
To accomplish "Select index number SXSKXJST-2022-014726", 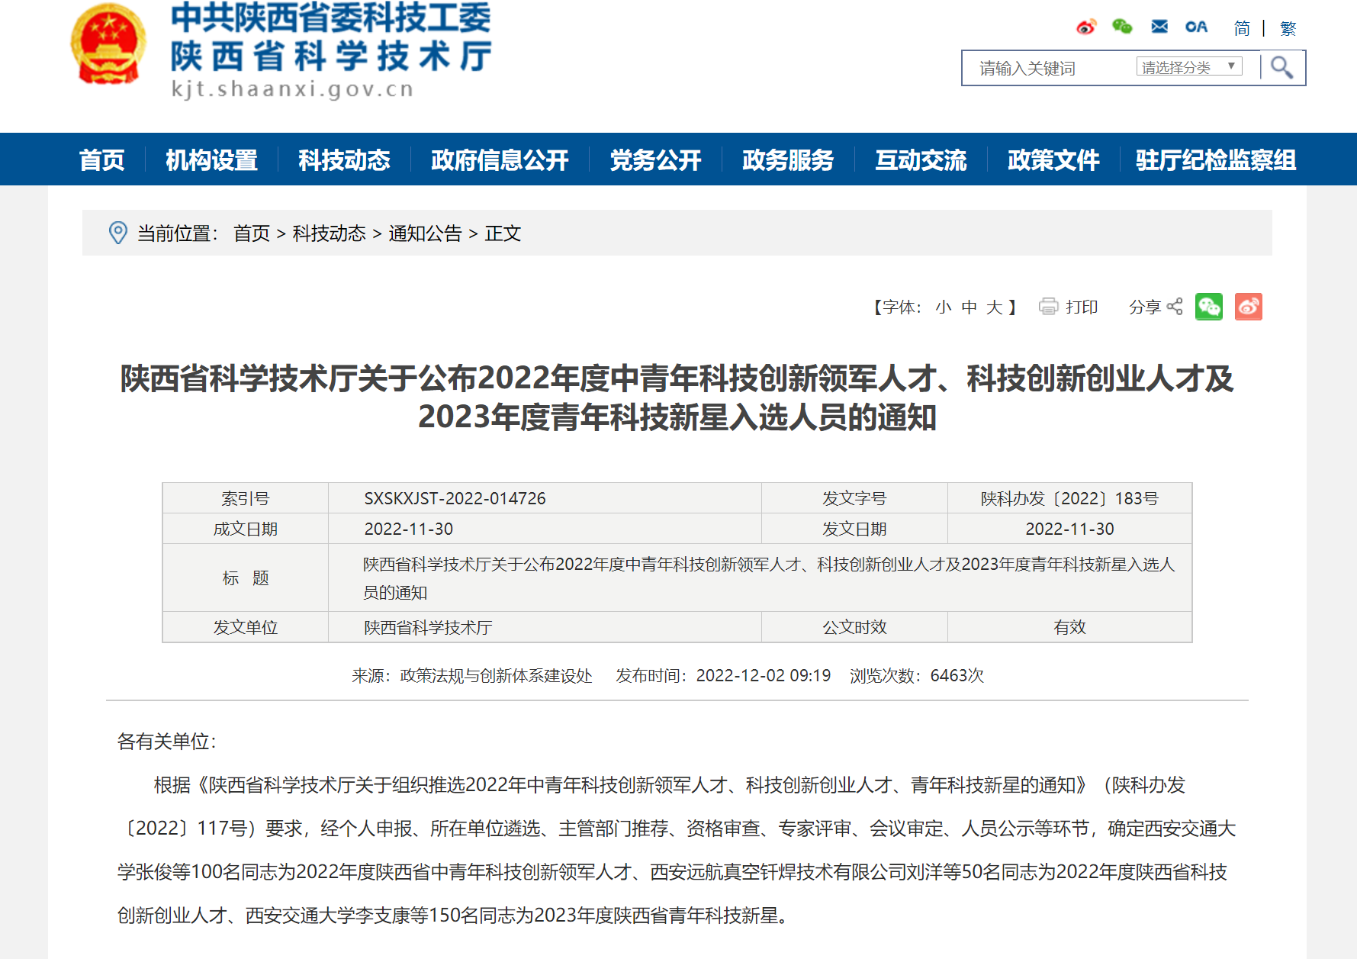I will click(x=455, y=498).
